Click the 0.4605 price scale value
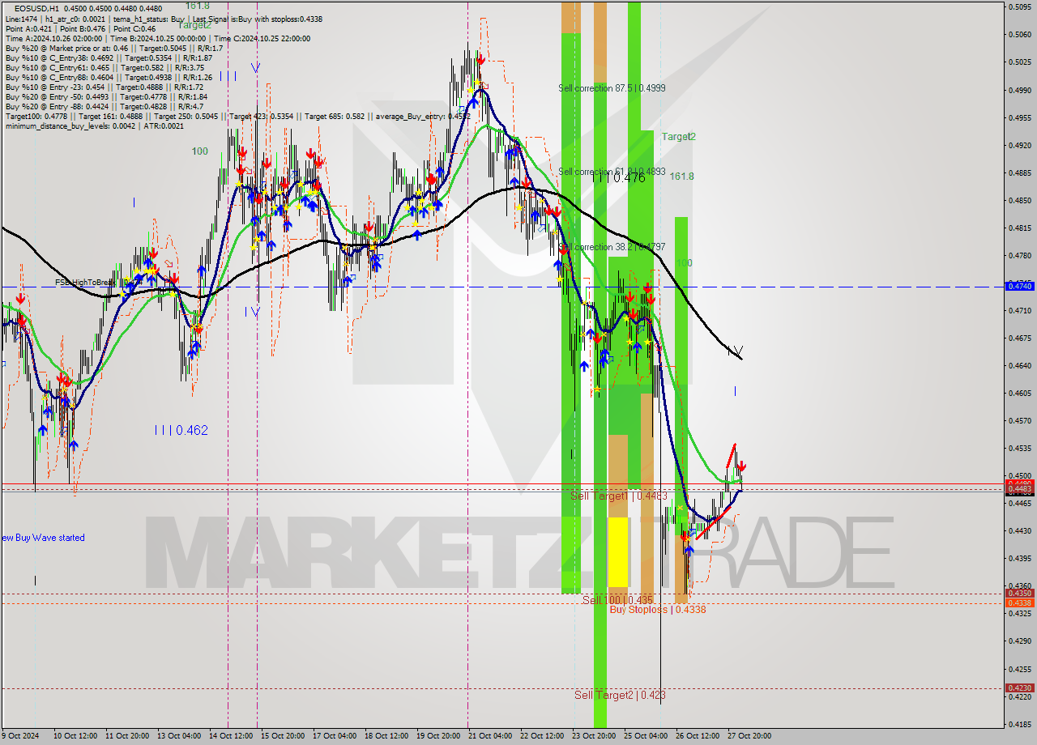 coord(1020,394)
